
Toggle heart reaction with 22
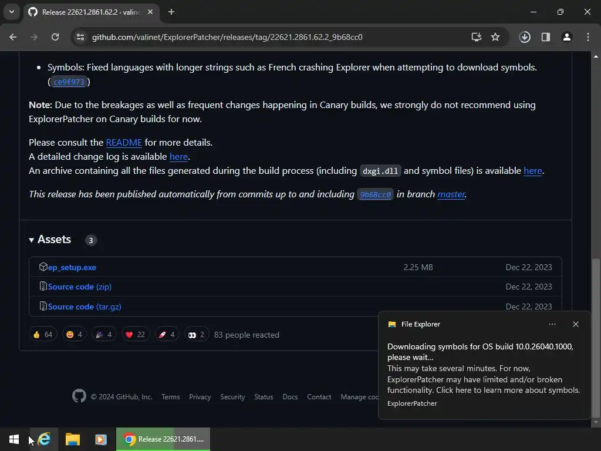136,335
